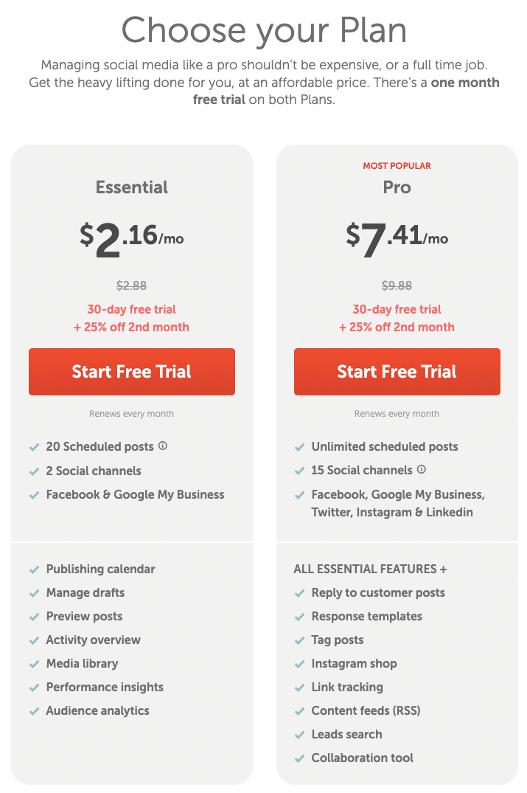Click the MOST POPULAR label
This screenshot has width=527, height=793.
click(x=397, y=166)
